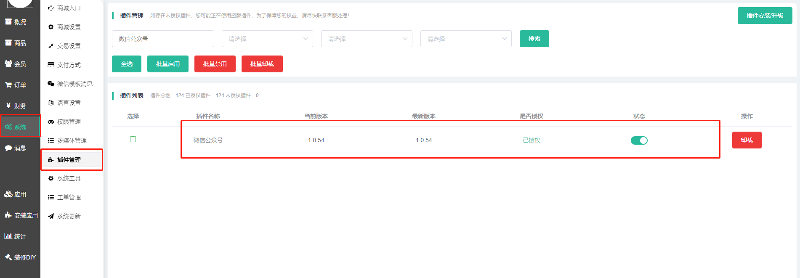The height and width of the screenshot is (278, 800).
Task: Open the 插件管理 submenu item
Action: pos(69,160)
